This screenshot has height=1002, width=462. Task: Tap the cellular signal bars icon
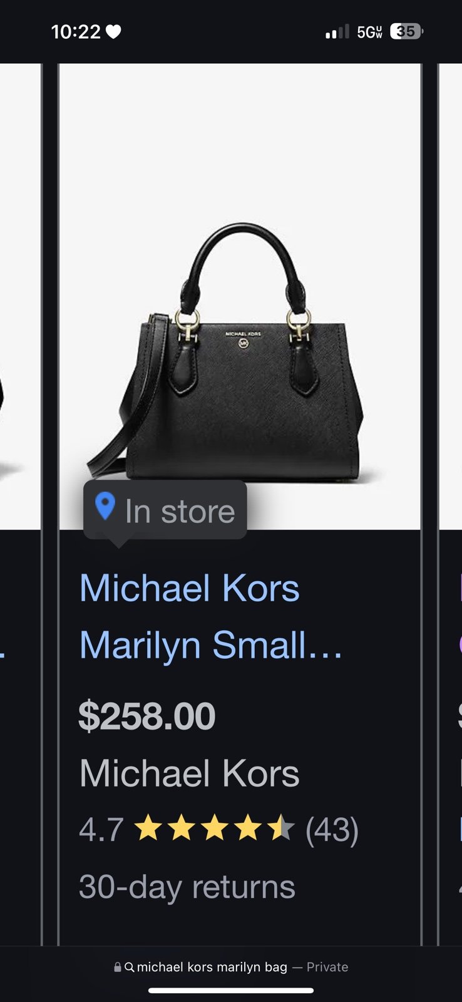(337, 31)
